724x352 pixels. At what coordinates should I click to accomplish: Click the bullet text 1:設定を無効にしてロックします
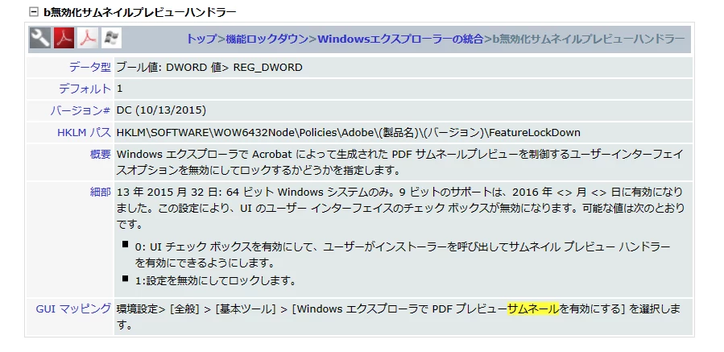(215, 281)
